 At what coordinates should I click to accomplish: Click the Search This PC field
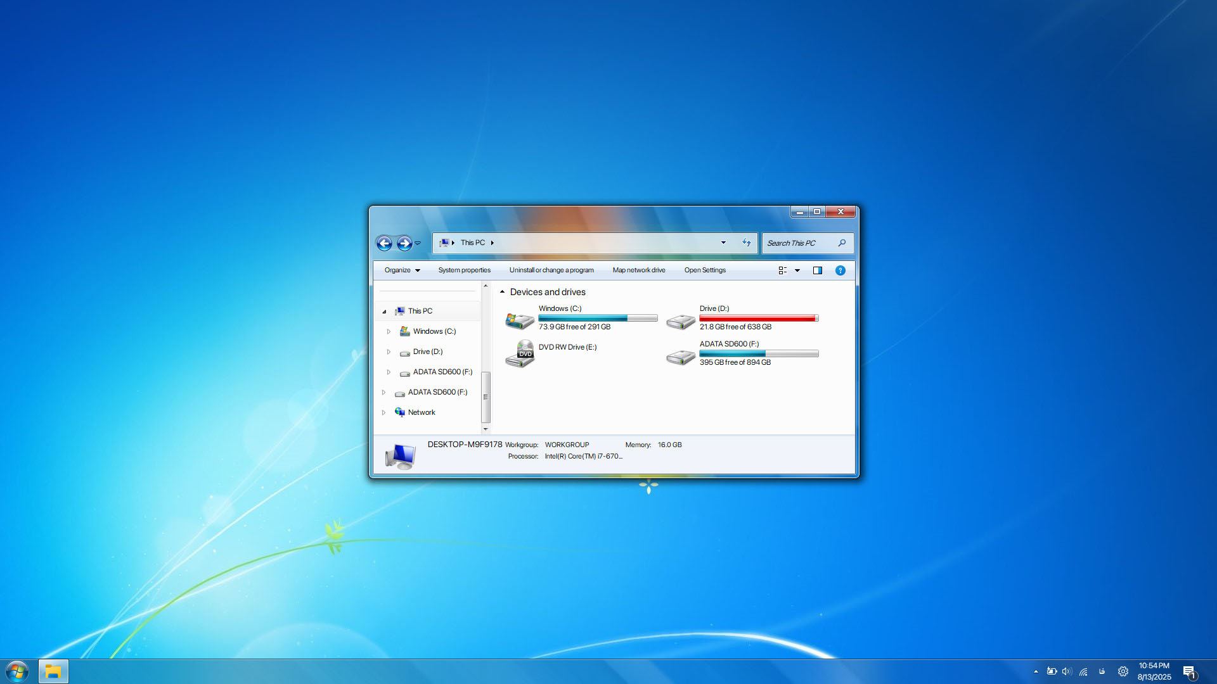tap(799, 243)
